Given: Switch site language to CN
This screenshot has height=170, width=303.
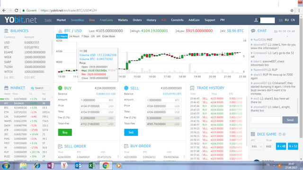Looking at the screenshot, I should (293, 20).
